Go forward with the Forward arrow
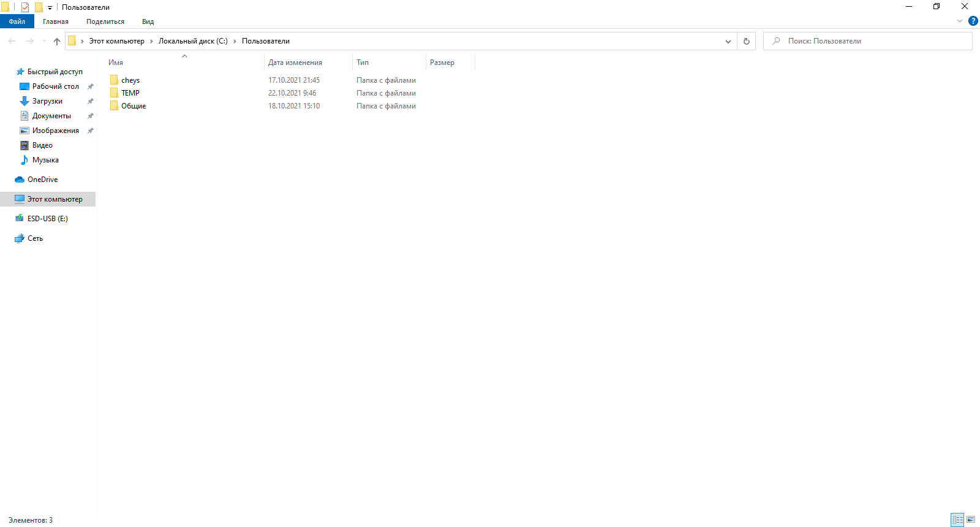980x527 pixels. [29, 41]
